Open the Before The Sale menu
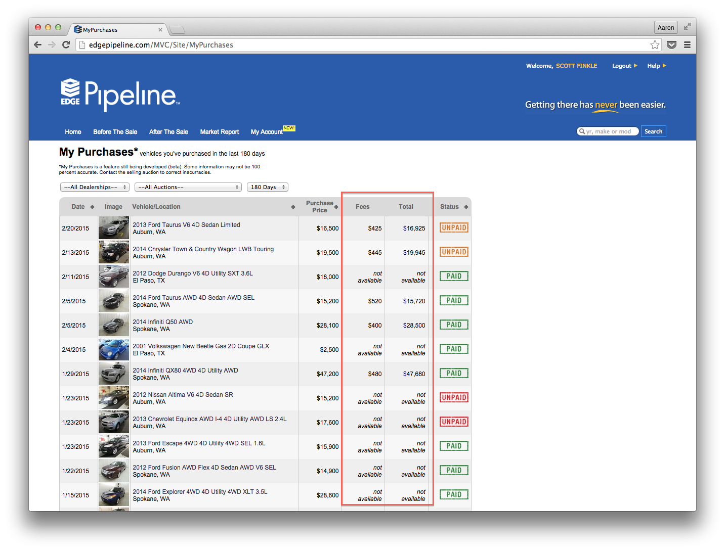This screenshot has width=725, height=551. (115, 132)
